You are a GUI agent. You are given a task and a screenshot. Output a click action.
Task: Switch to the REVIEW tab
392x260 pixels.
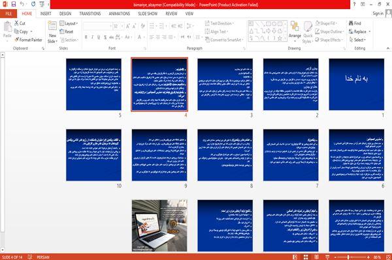tap(171, 14)
